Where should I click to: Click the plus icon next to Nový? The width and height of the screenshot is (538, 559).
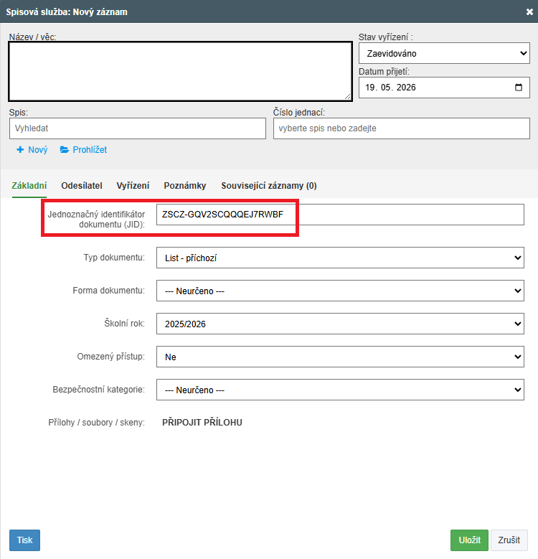click(x=20, y=150)
